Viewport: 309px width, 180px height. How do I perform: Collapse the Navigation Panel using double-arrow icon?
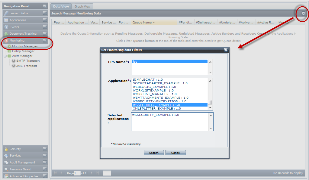(45, 6)
